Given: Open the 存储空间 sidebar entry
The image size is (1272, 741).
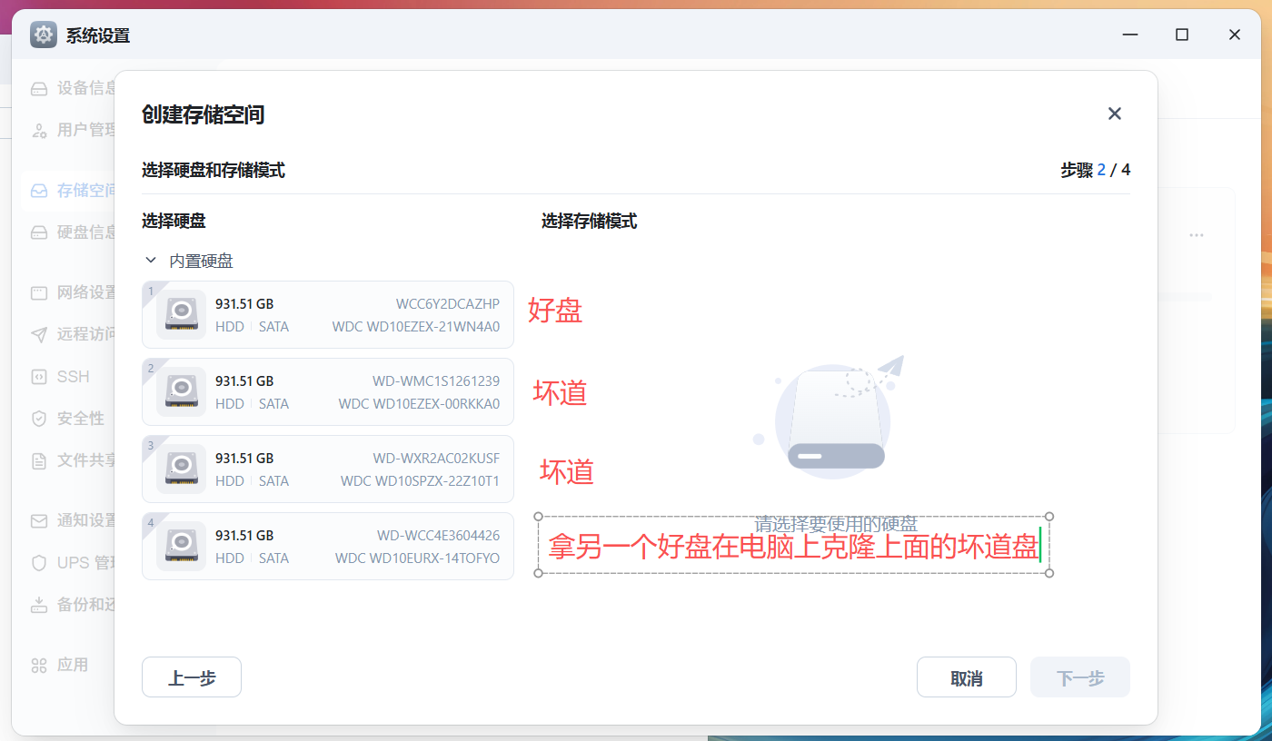Looking at the screenshot, I should tap(38, 191).
